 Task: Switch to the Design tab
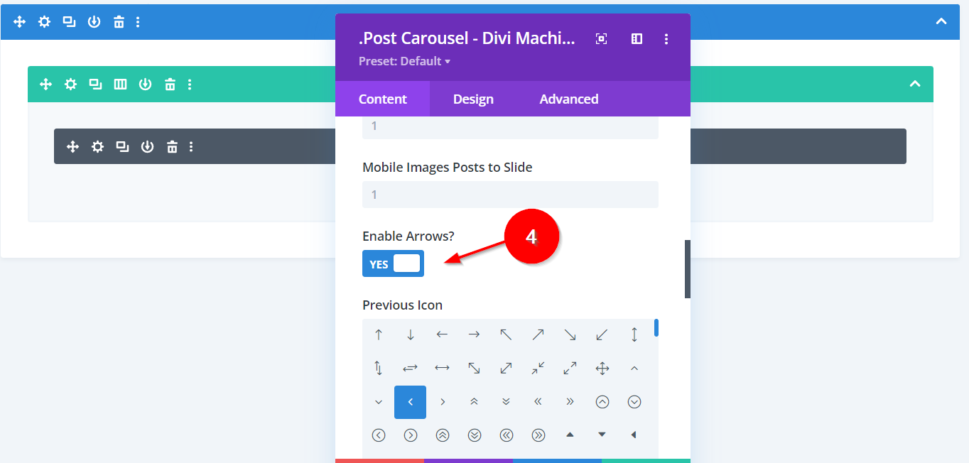tap(473, 99)
